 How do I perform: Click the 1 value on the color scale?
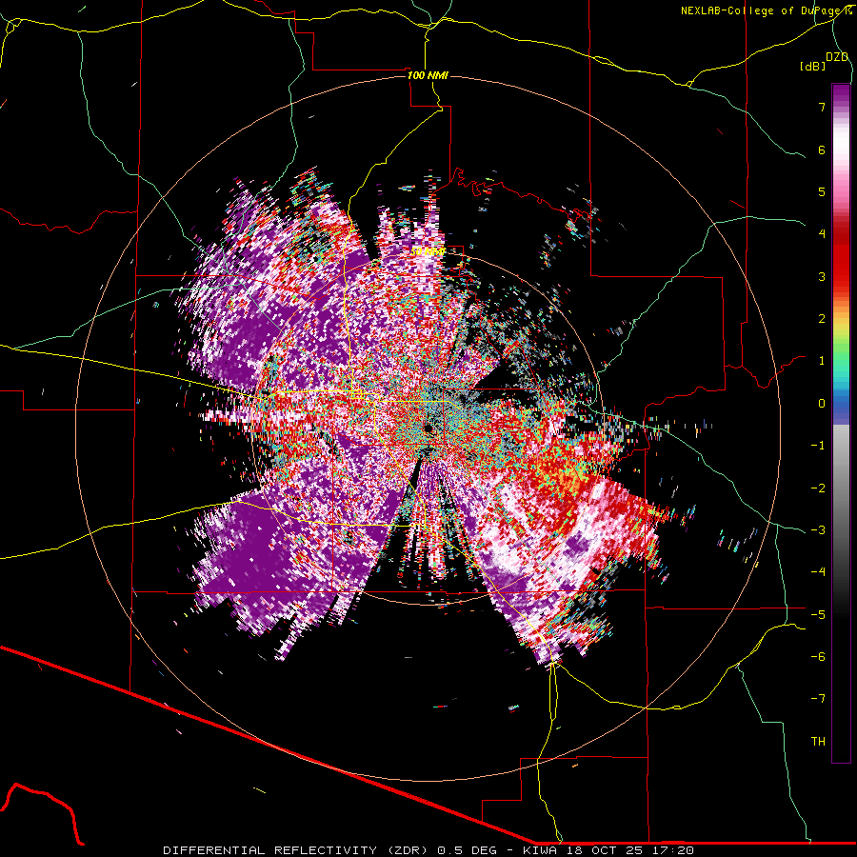point(822,361)
